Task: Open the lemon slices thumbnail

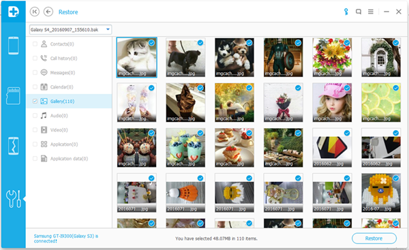Action: [381, 102]
